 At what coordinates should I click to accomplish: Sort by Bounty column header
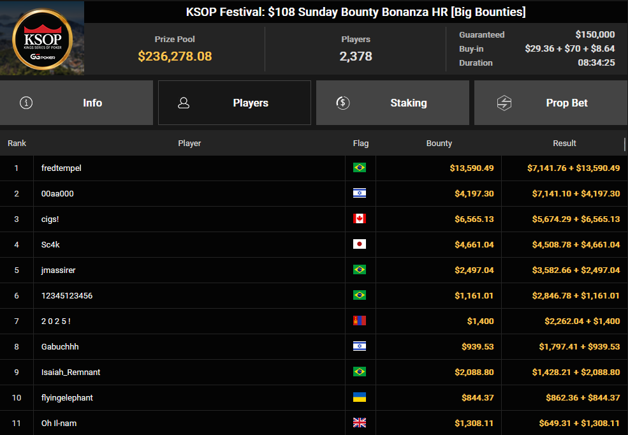[439, 144]
